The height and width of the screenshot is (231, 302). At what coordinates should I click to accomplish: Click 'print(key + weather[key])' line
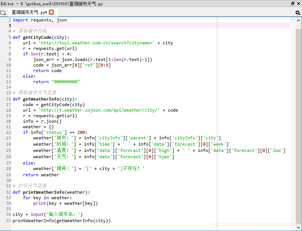pos(65,204)
